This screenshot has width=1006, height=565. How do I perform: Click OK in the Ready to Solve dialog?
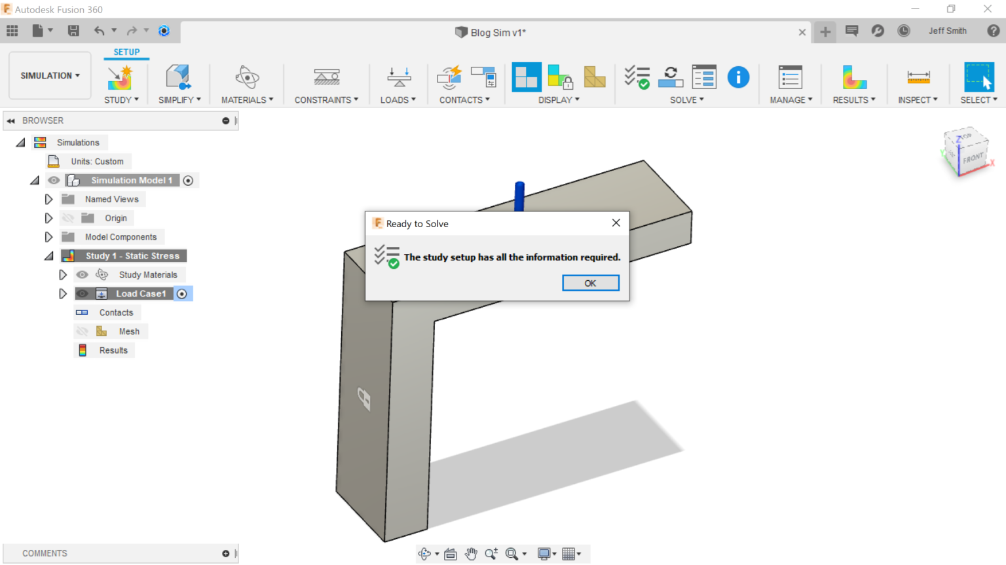[x=590, y=283]
